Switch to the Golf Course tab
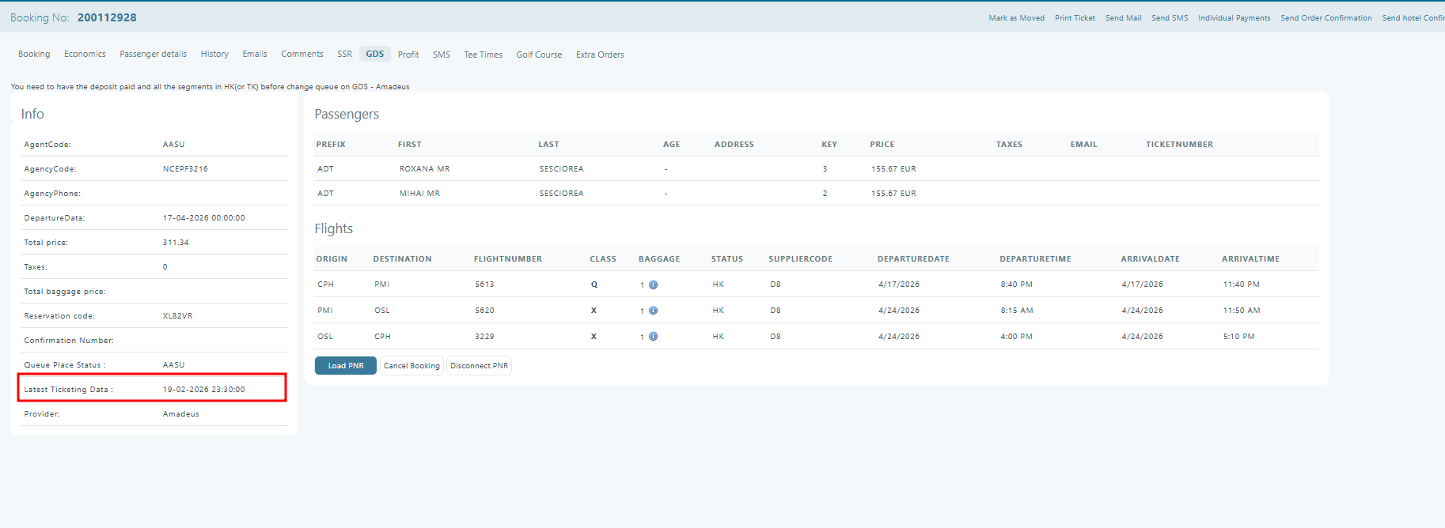Viewport: 1445px width, 528px height. tap(539, 55)
